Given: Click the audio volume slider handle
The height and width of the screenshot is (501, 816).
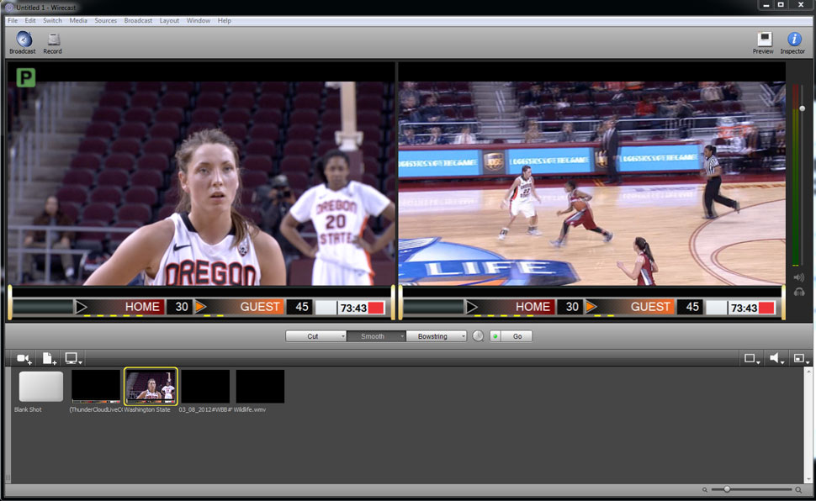Looking at the screenshot, I should pyautogui.click(x=802, y=108).
